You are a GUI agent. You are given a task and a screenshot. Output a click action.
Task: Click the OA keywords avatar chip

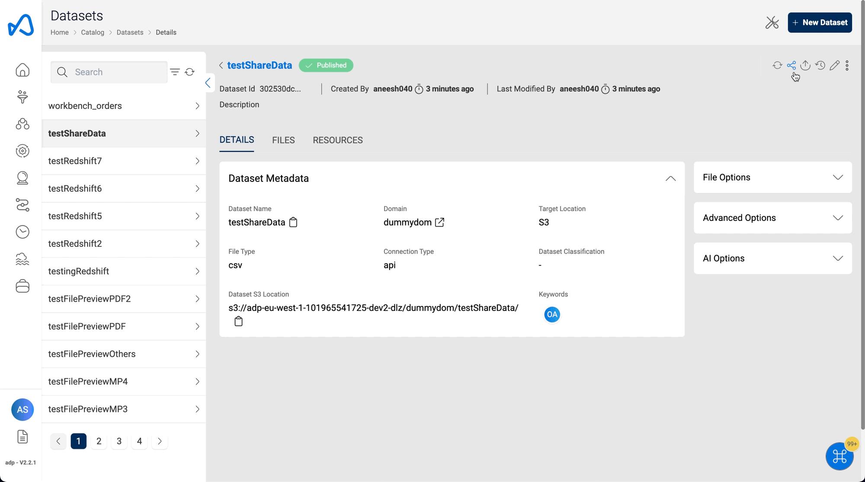[552, 314]
